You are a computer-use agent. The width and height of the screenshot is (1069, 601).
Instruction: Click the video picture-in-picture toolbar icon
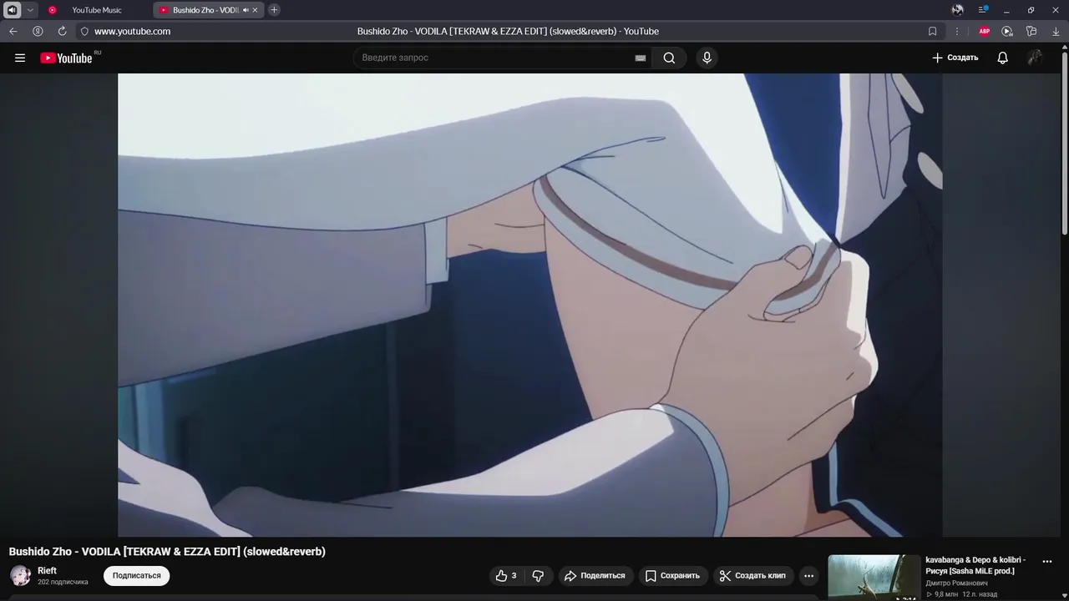click(1007, 31)
